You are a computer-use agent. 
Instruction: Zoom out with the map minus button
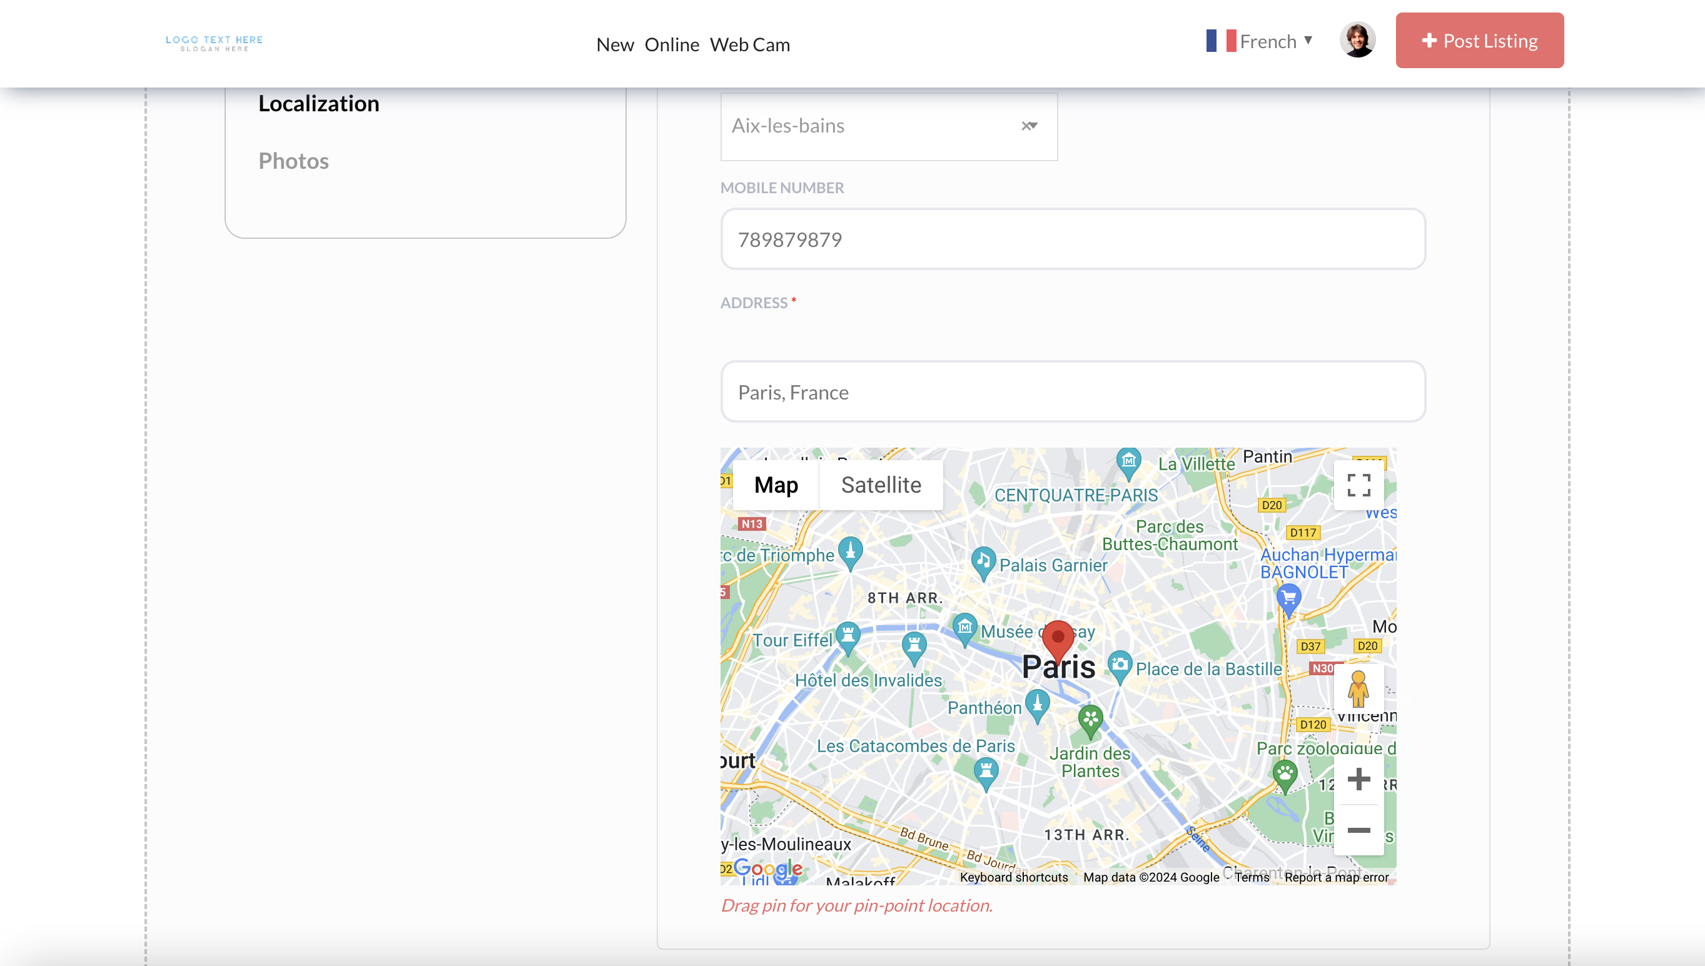coord(1358,830)
